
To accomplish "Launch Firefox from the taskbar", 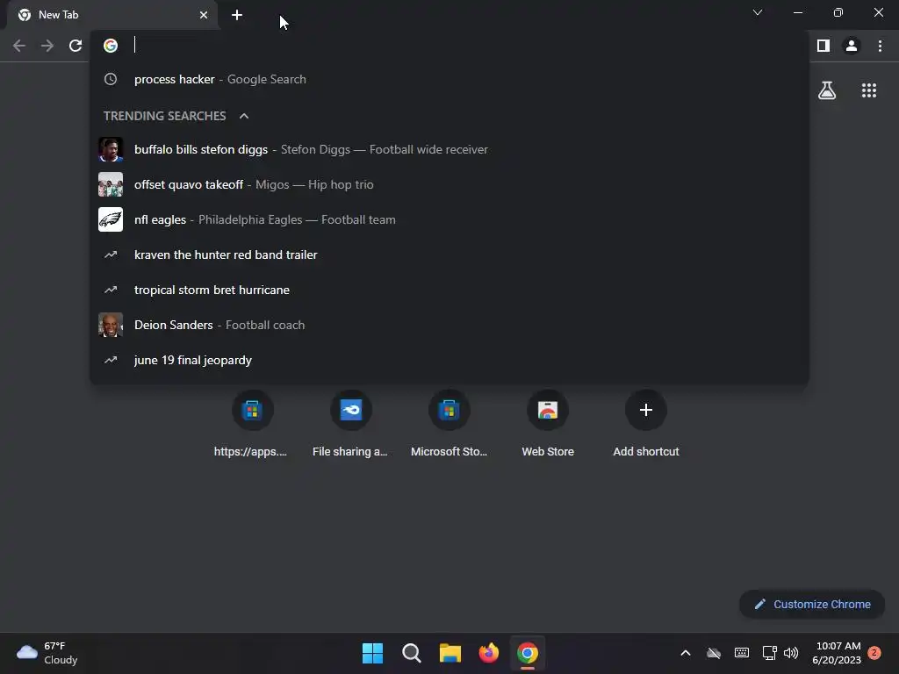I will 488,653.
